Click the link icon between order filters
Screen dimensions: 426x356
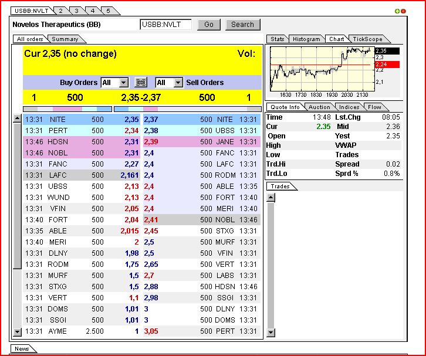(141, 83)
